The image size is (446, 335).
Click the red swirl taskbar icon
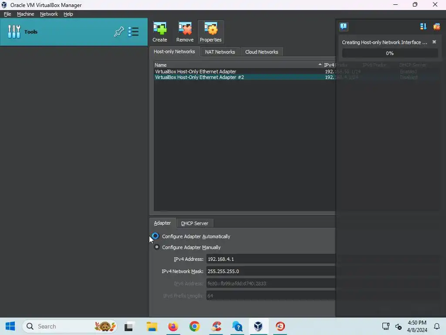coord(280,326)
